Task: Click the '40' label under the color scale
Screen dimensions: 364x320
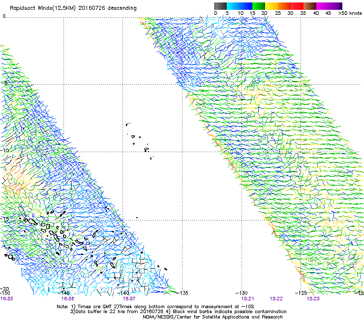Action: [x=316, y=13]
